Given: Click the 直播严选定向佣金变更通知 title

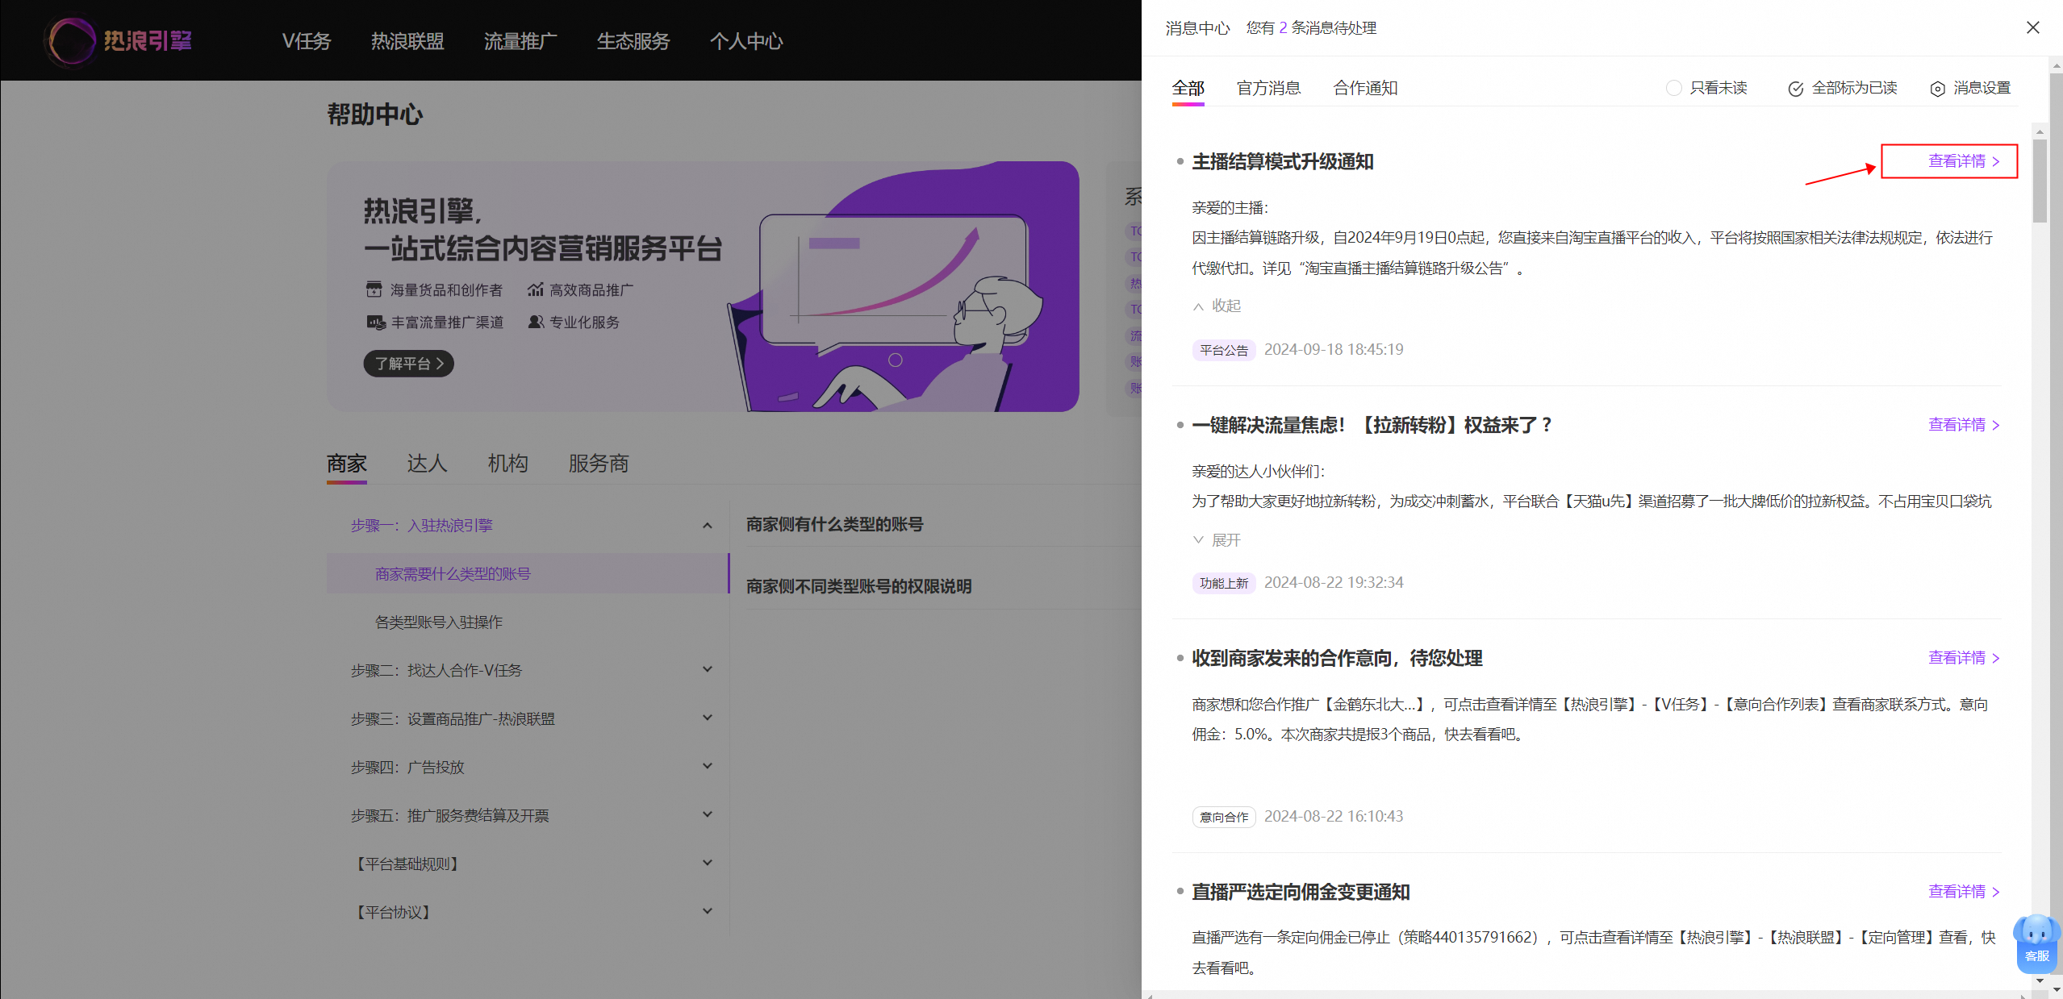Looking at the screenshot, I should tap(1301, 893).
